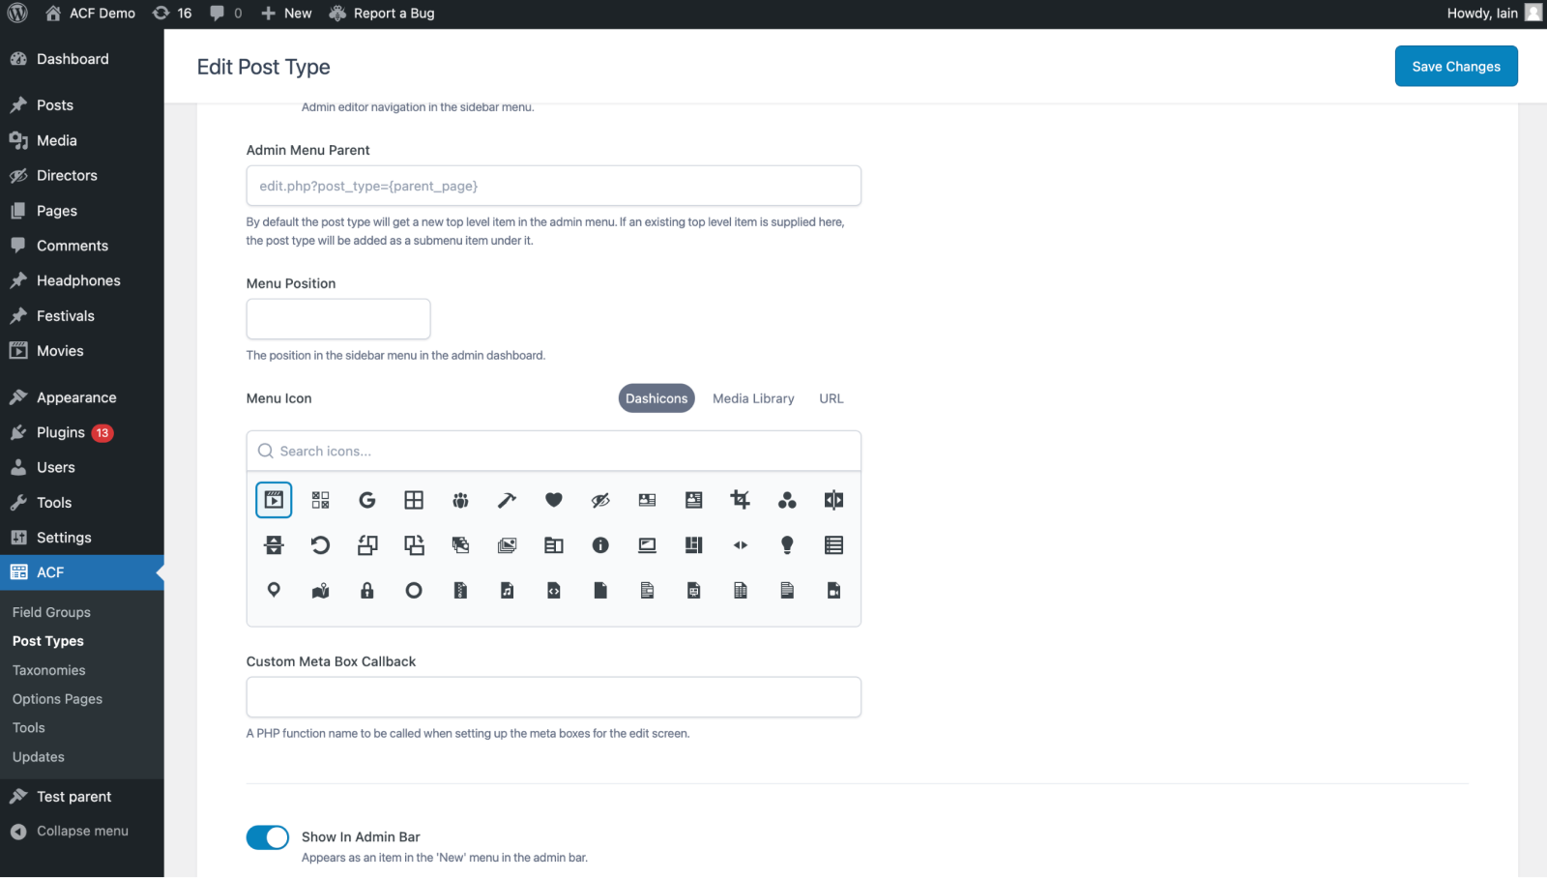
Task: Switch Menu Icon source to Media Library
Action: pos(753,397)
